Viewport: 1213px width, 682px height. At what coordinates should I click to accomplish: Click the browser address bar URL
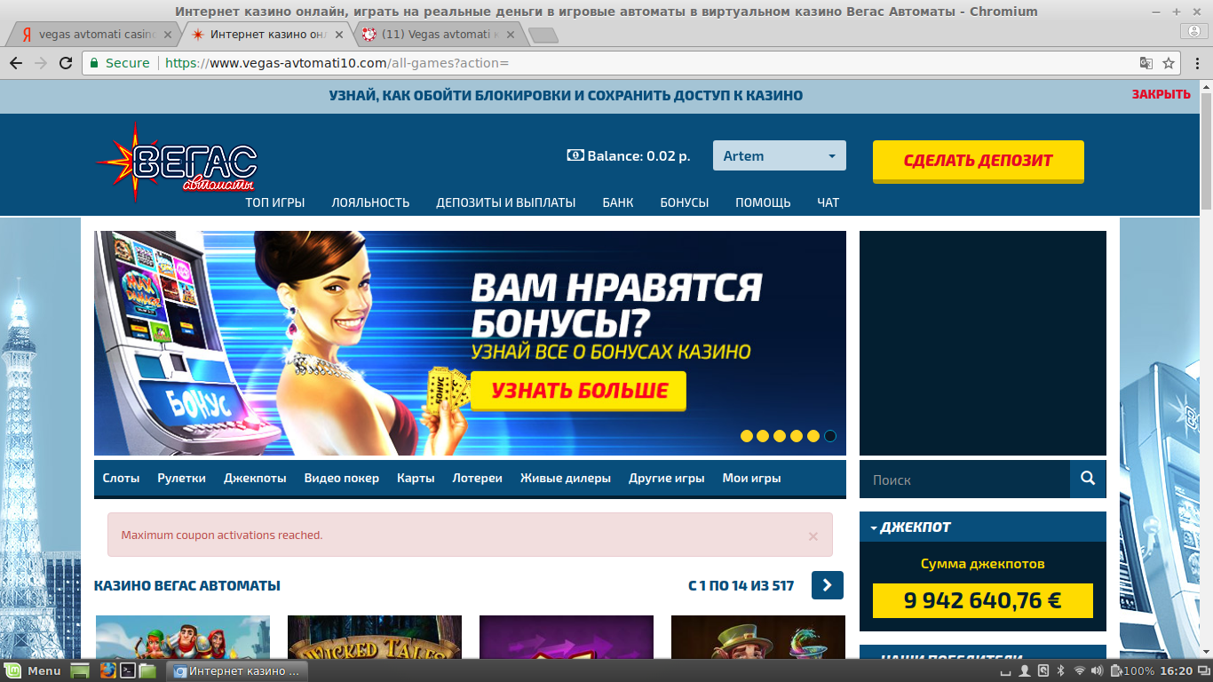[x=337, y=63]
